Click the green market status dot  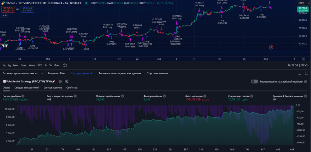pos(86,3)
